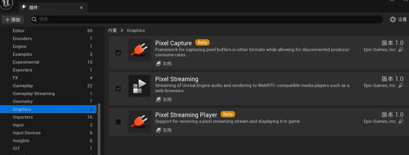Click the Pixel Capture plugin title

coord(173,43)
